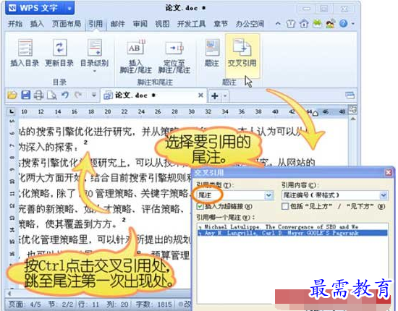Click the 字数: 1815 word count
Screen dimensions: 398x311
tap(154, 304)
